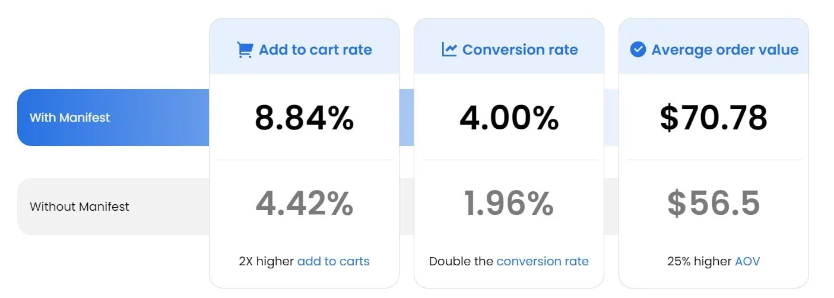Click the 1.96% conversion value
The width and height of the screenshot is (834, 298).
pyautogui.click(x=509, y=203)
